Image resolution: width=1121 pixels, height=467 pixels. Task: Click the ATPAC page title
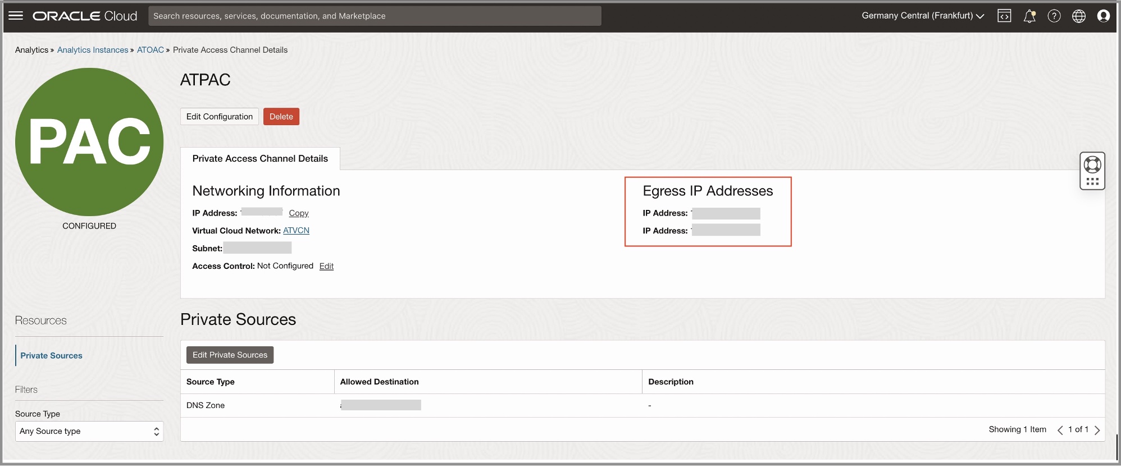pyautogui.click(x=206, y=80)
